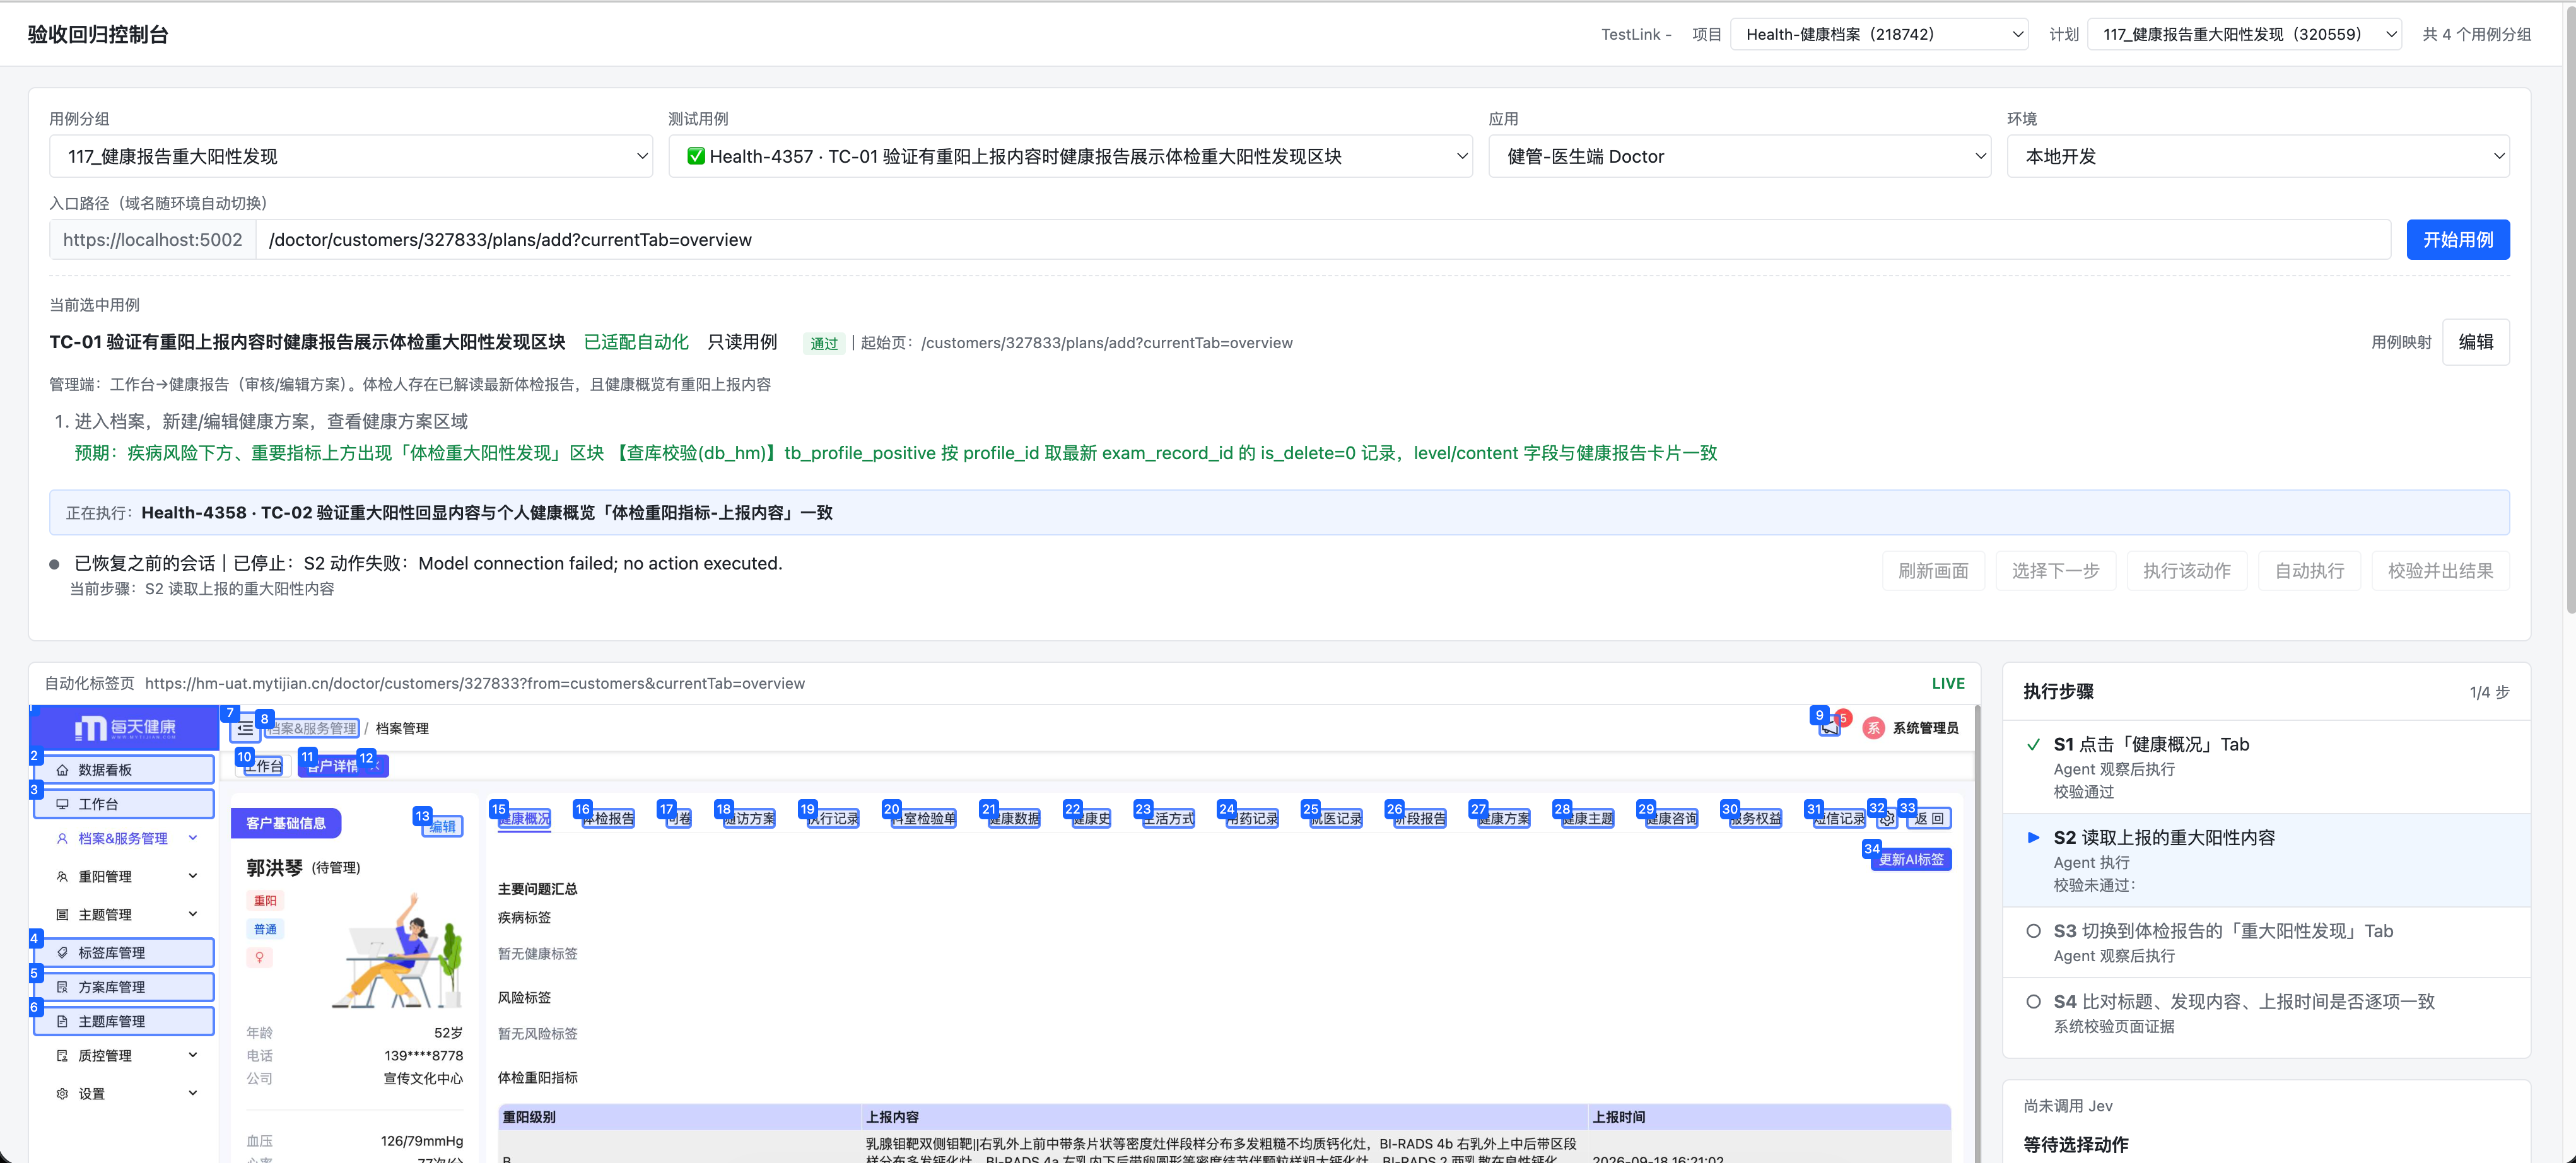This screenshot has height=1163, width=2576.
Task: Switch to the 健康方案 tab
Action: click(1504, 819)
